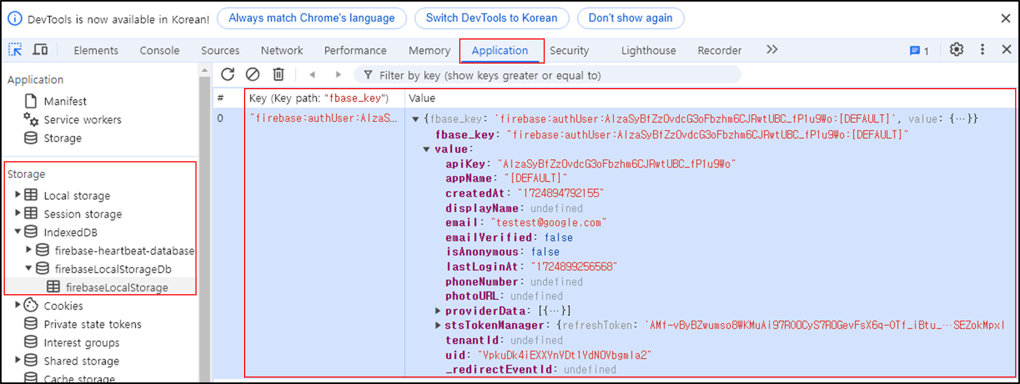Click the Manifest document icon
The width and height of the screenshot is (1020, 384).
(31, 101)
